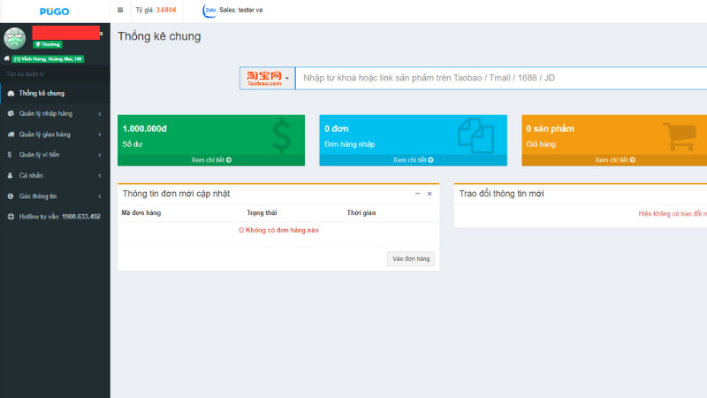Screen dimensions: 707x398
Task: Select 'Thống kê chung' in sidebar
Action: point(42,93)
